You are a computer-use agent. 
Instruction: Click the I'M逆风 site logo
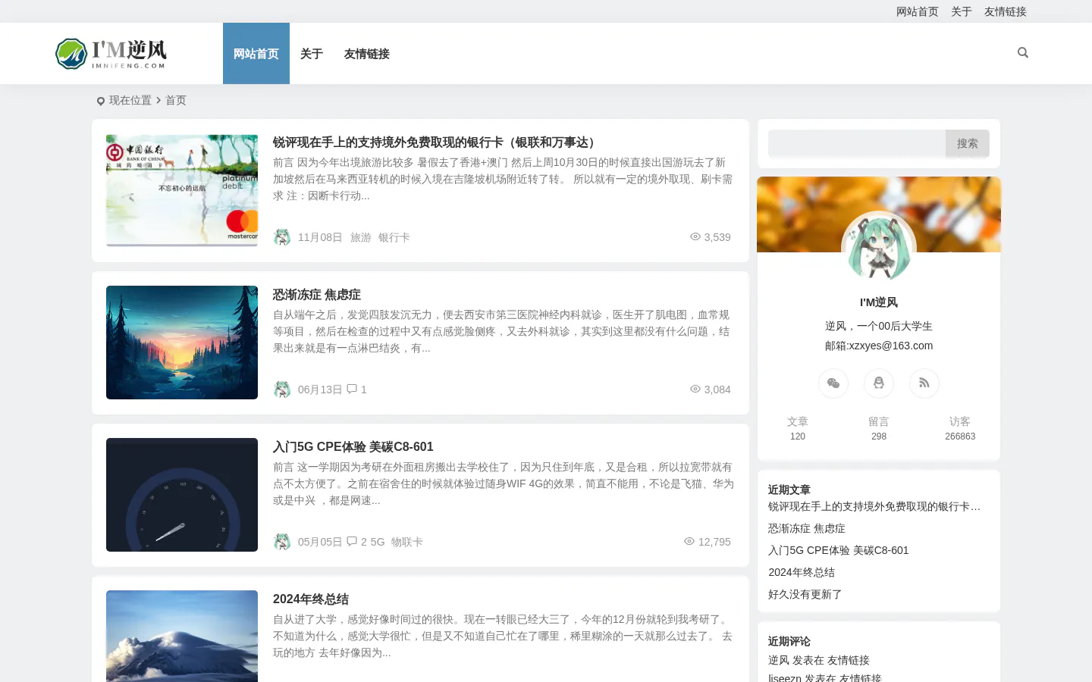click(x=111, y=54)
